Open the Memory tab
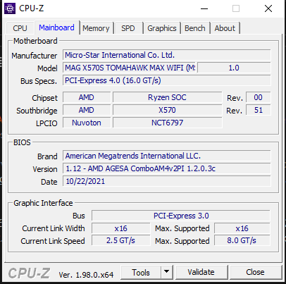This screenshot has height=284, width=286. (x=96, y=28)
